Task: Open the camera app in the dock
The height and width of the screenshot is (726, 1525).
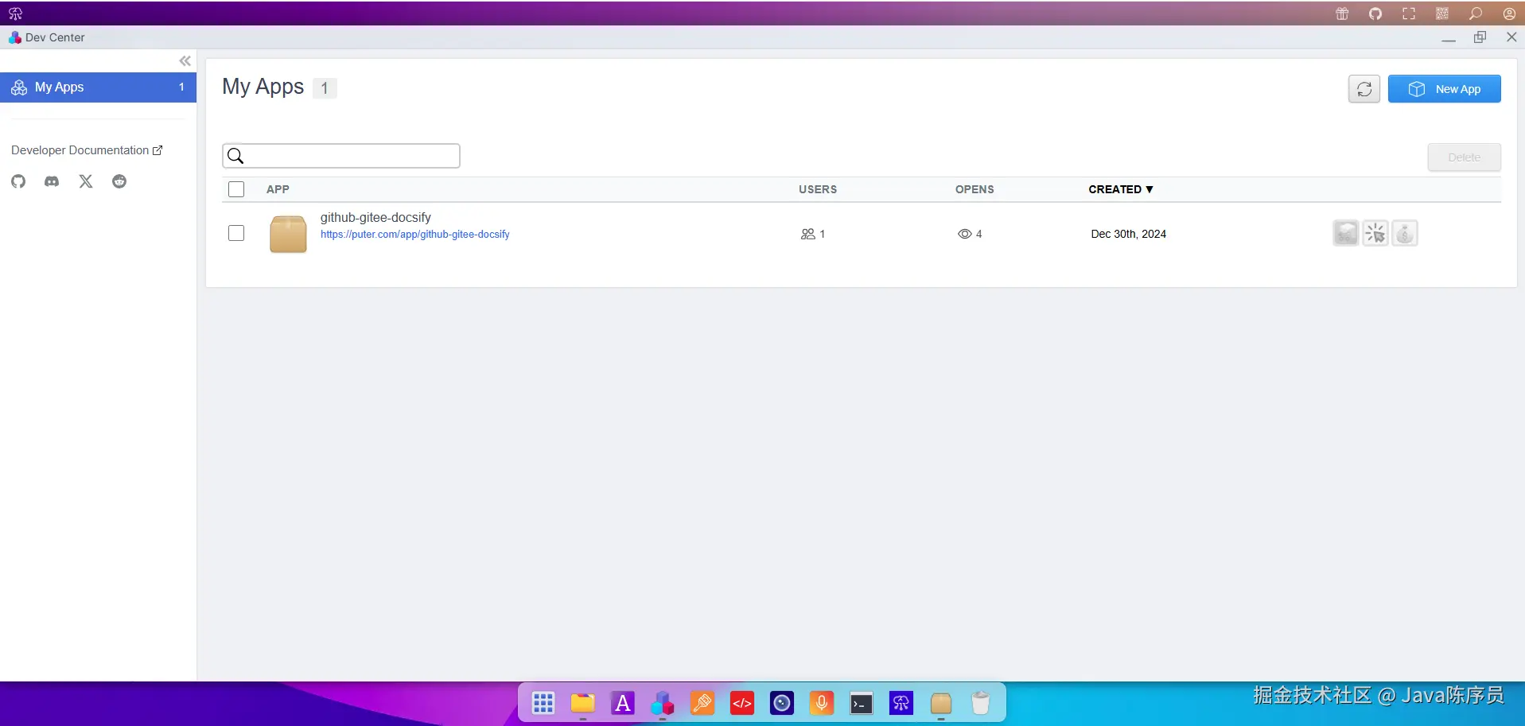Action: click(782, 703)
